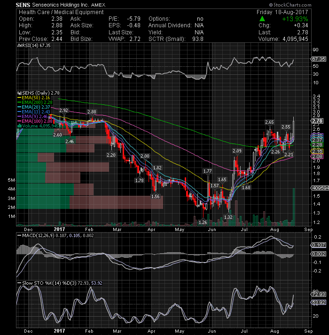The height and width of the screenshot is (335, 329).
Task: Click the EPS value -0.48
Action: (x=134, y=25)
